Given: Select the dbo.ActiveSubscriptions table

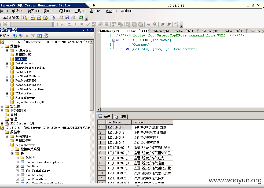Looking at the screenshot, I should click(x=44, y=162).
